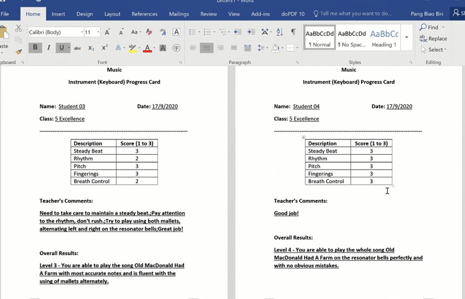The width and height of the screenshot is (465, 299).
Task: Click the Find button
Action: [429, 27]
